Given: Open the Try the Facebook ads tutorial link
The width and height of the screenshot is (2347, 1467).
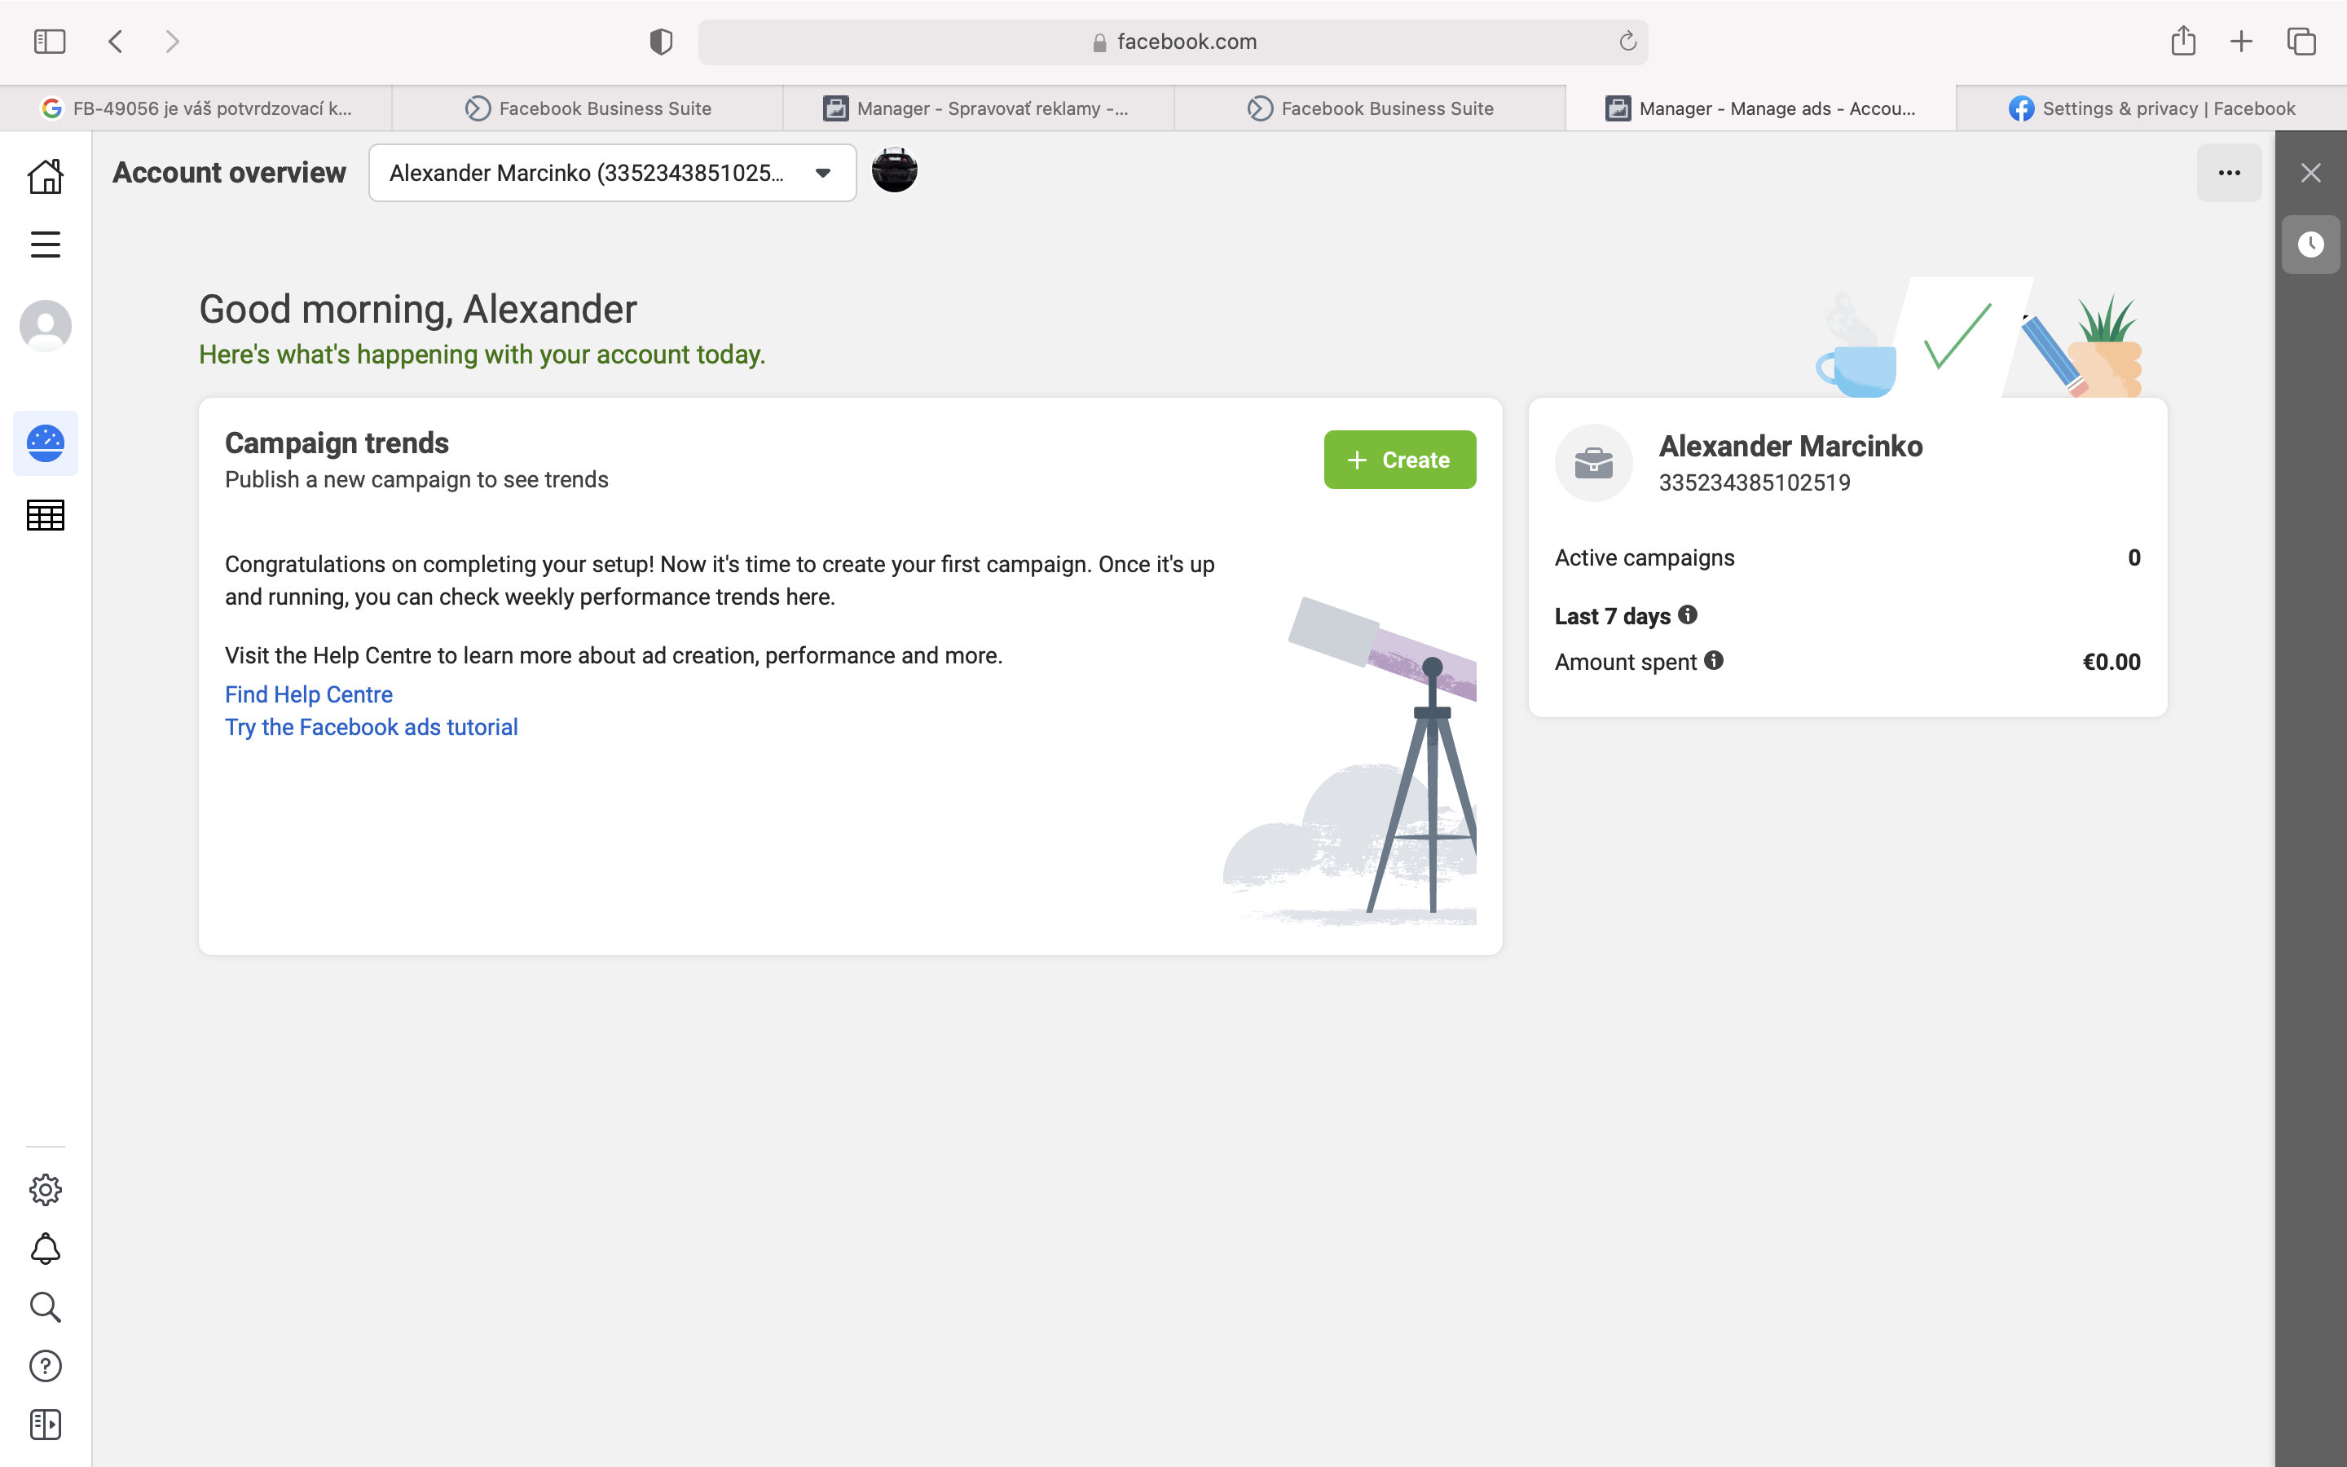Looking at the screenshot, I should click(372, 728).
